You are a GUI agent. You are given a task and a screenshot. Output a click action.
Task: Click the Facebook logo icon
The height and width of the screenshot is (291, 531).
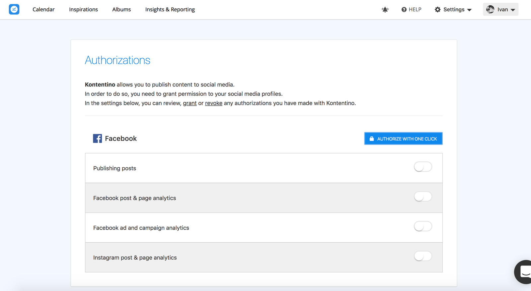pyautogui.click(x=97, y=139)
